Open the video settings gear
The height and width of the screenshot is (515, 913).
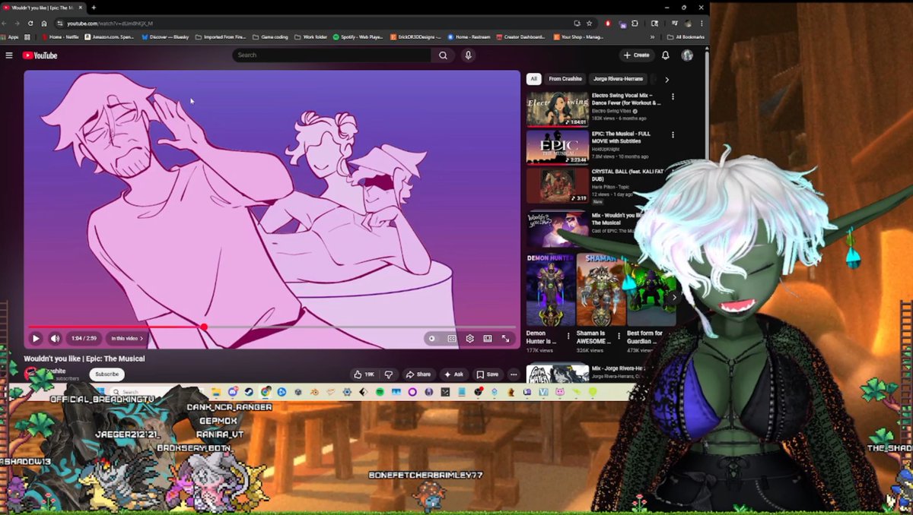[469, 339]
